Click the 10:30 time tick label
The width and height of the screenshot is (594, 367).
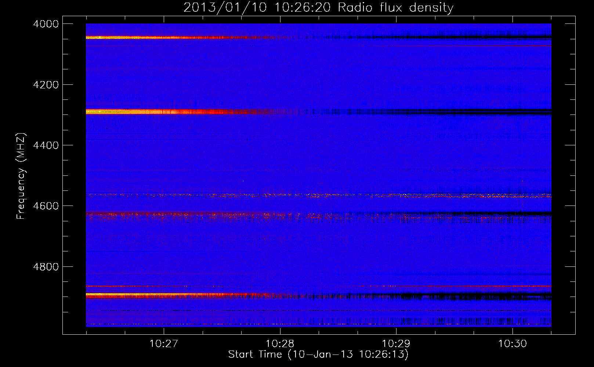pos(512,344)
